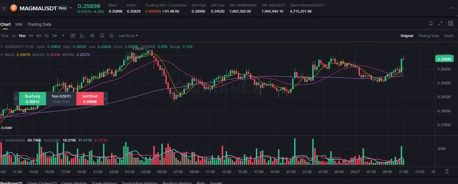458x184 pixels.
Task: Add MAGMAUSDT to favorites with the star
Action: (4, 8)
